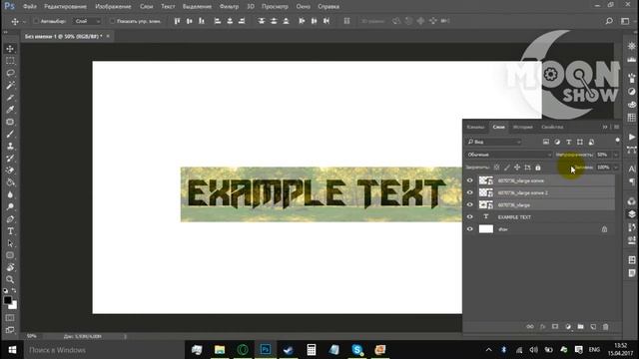Click the swap colors arrow icon
The height and width of the screenshot is (359, 639).
14,290
